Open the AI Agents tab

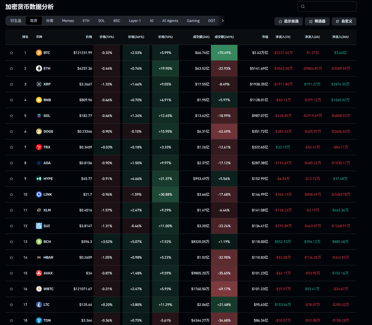pyautogui.click(x=170, y=21)
